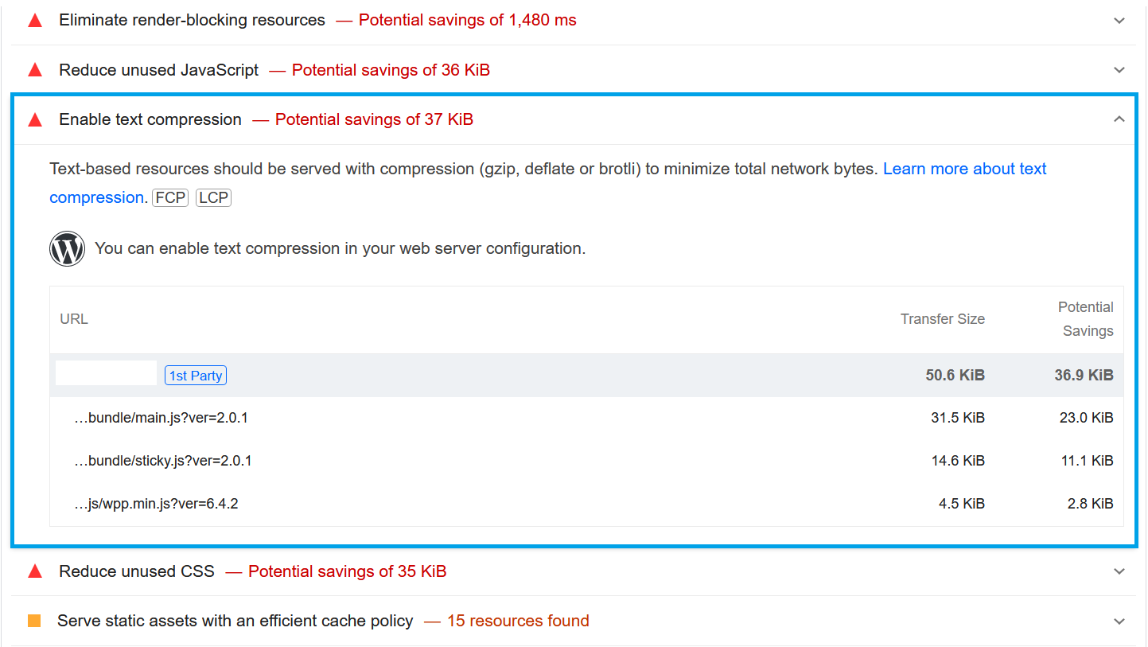Expand Serve static assets audit chevron

[x=1119, y=621]
